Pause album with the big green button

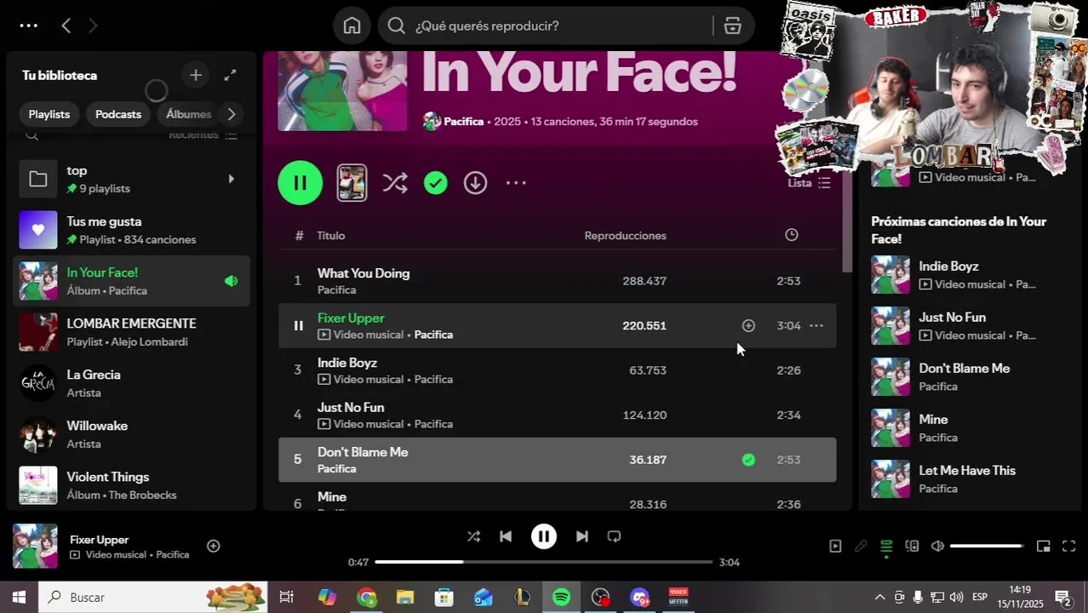coord(300,182)
